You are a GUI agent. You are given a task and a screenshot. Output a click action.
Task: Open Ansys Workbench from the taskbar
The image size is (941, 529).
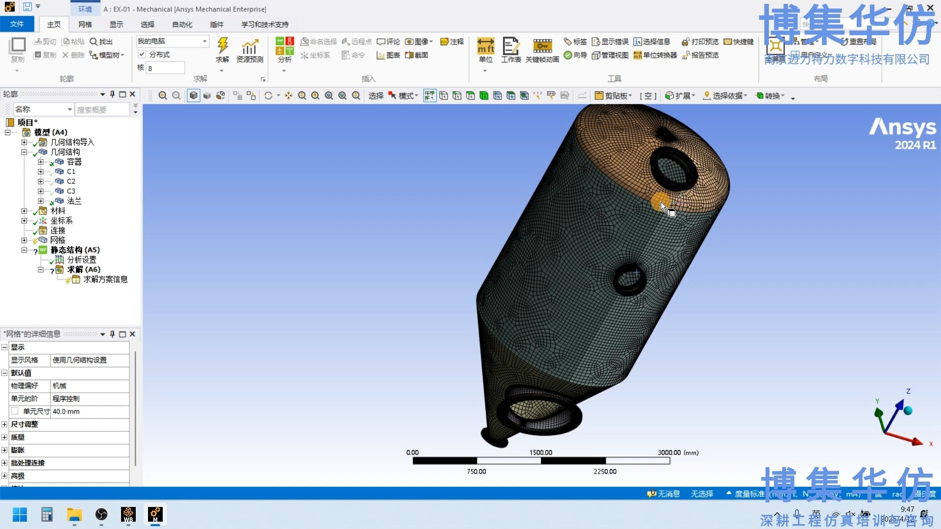pos(128,514)
